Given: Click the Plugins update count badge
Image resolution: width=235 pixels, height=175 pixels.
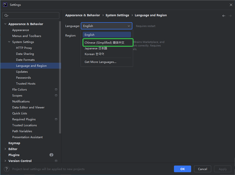Looking at the screenshot, I should 51,155.
